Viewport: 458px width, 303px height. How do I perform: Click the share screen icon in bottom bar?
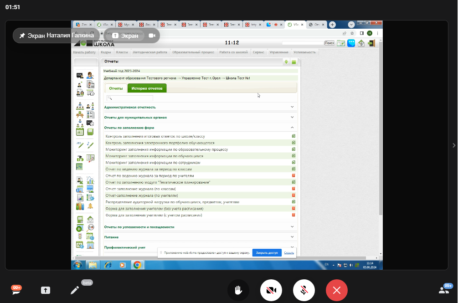pyautogui.click(x=46, y=290)
